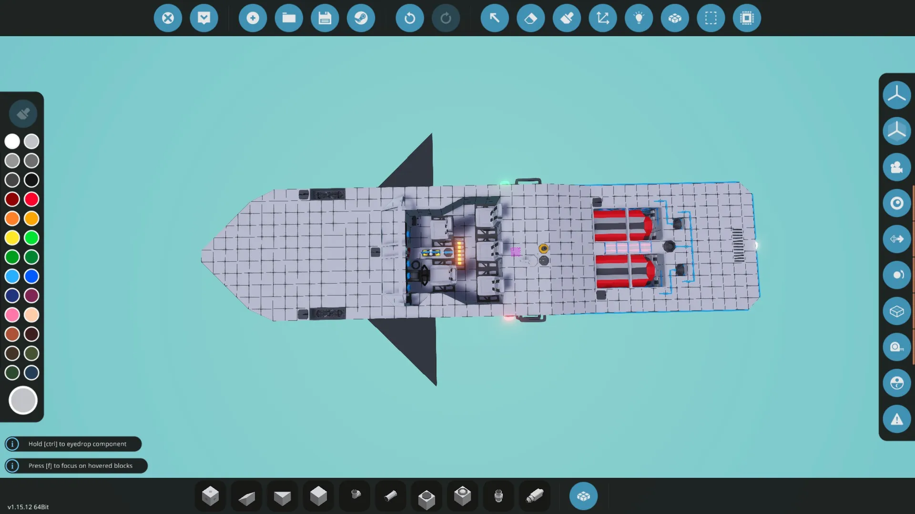Screen dimensions: 915x514
Task: Pick the bright red color swatch
Action: (31, 199)
